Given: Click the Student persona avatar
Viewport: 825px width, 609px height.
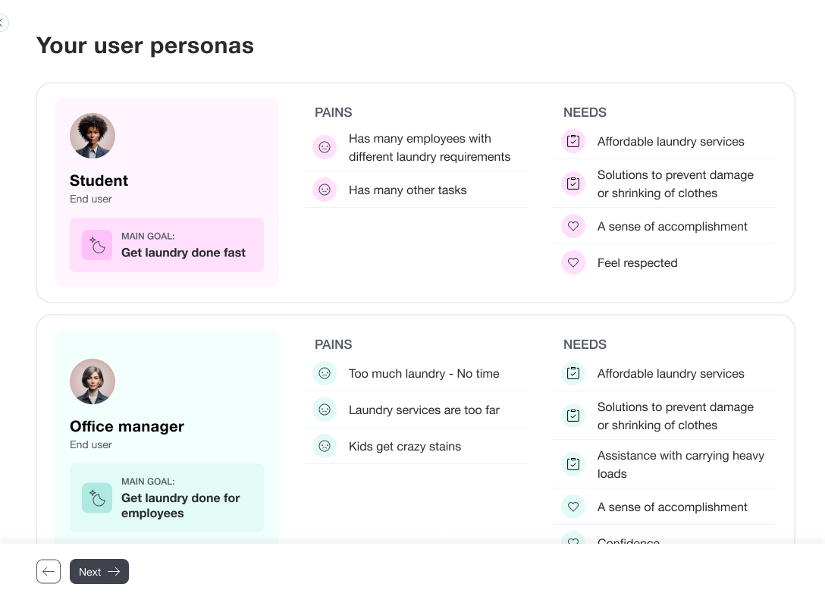Looking at the screenshot, I should click(93, 136).
